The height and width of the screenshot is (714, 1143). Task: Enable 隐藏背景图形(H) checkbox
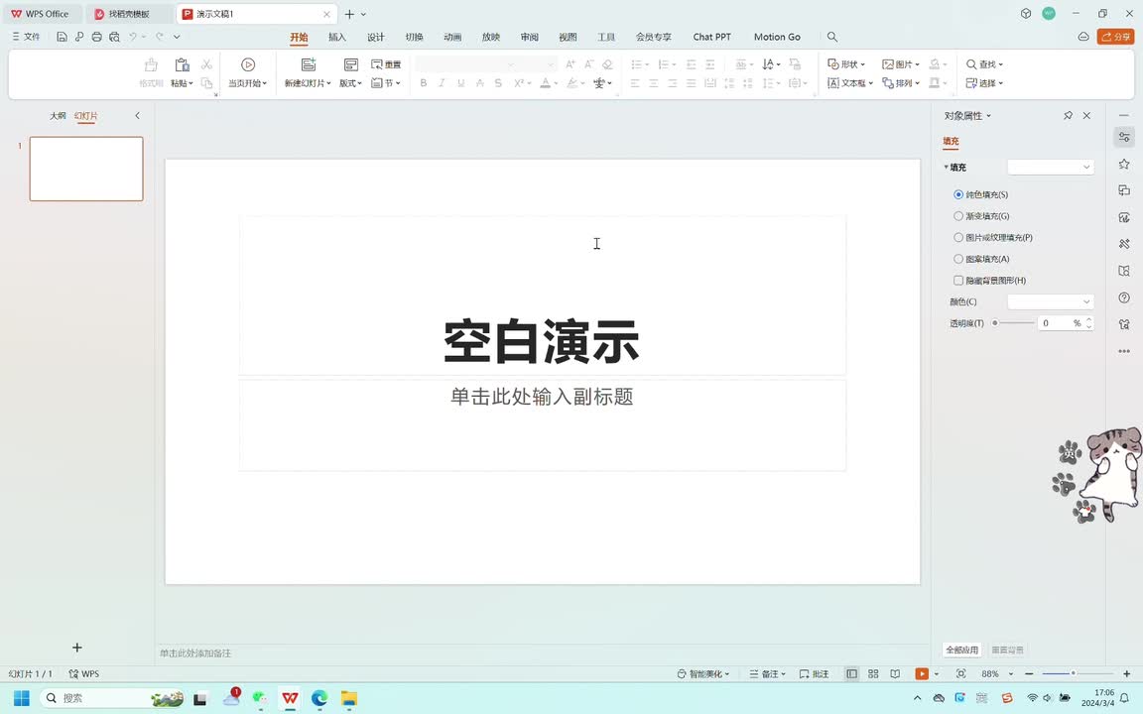click(958, 281)
